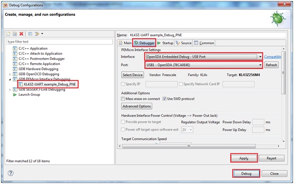
Task: Switch to the Common tab
Action: [x=204, y=43]
